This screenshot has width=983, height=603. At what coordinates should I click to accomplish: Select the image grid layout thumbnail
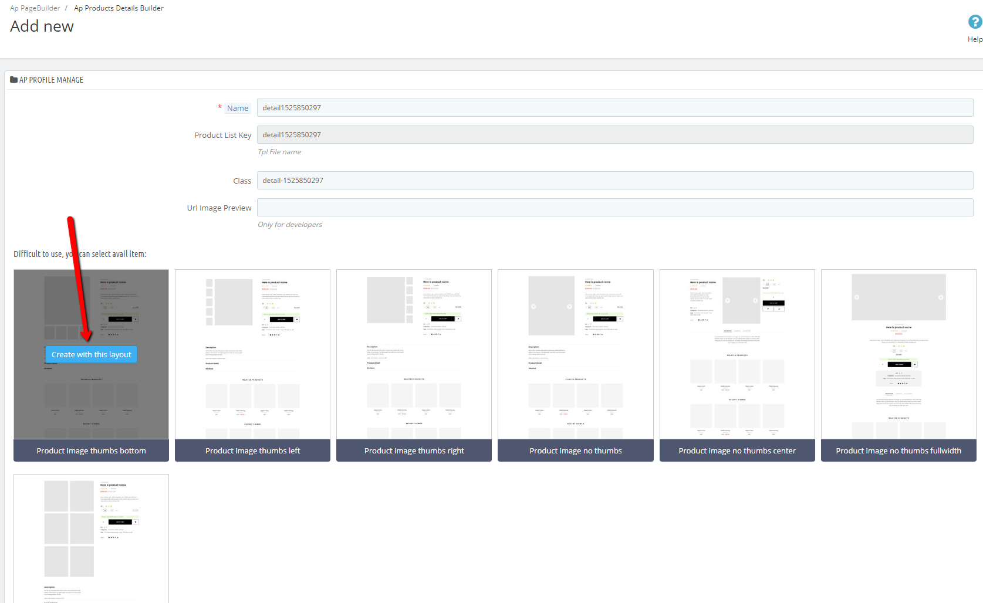[91, 538]
